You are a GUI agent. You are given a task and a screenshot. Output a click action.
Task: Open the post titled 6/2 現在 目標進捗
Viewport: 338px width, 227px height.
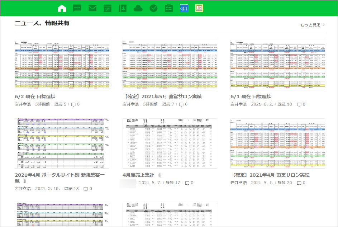(x=35, y=97)
